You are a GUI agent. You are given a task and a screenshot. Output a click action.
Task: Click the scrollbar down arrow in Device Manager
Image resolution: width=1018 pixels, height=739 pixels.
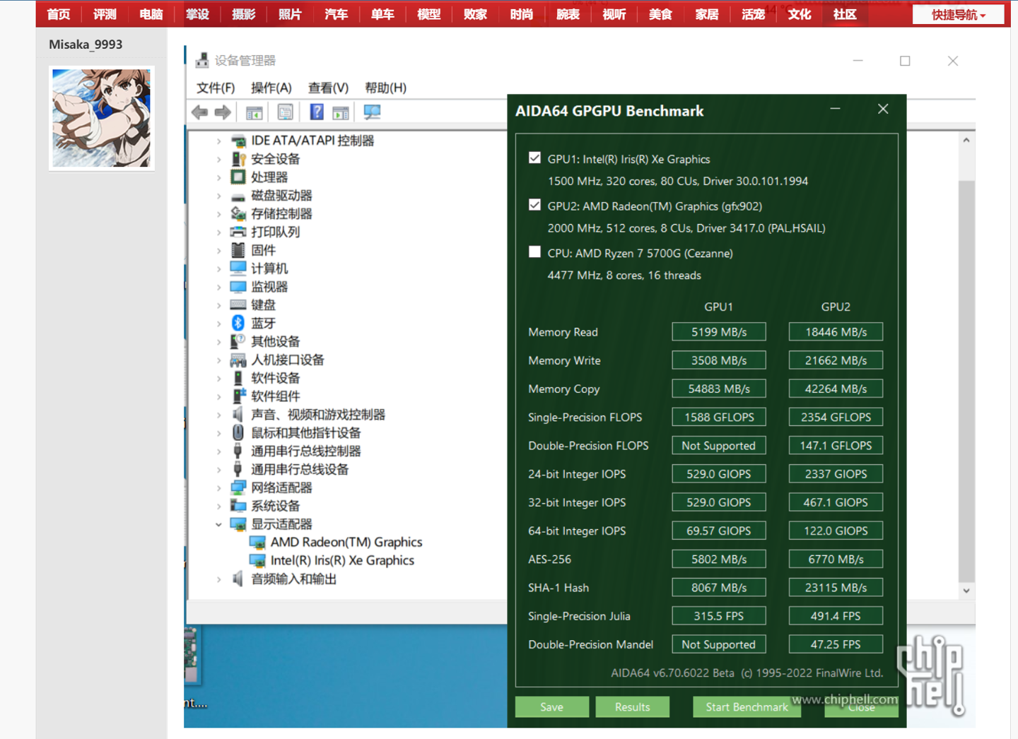pos(966,591)
